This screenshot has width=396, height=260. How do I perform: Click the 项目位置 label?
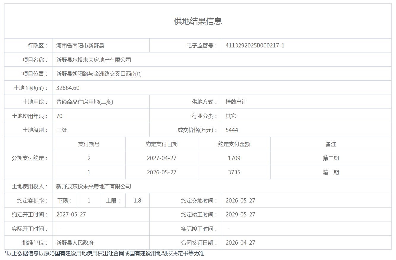click(x=35, y=74)
